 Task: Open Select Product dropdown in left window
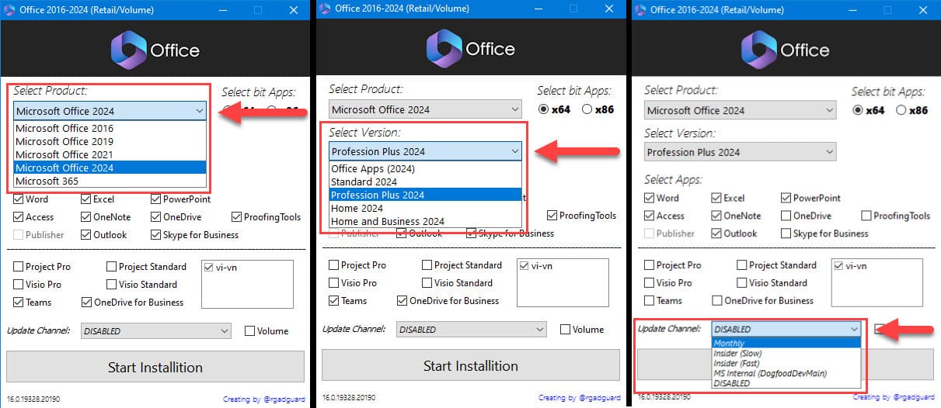click(x=110, y=111)
